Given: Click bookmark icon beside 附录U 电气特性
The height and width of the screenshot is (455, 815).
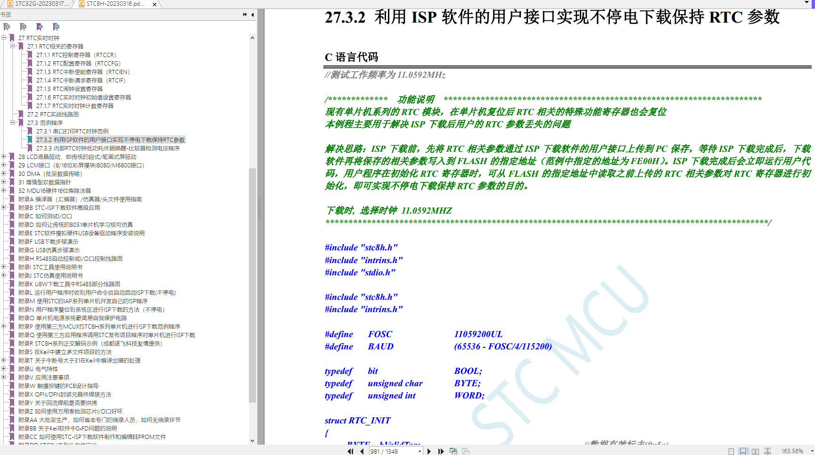Looking at the screenshot, I should click(12, 369).
